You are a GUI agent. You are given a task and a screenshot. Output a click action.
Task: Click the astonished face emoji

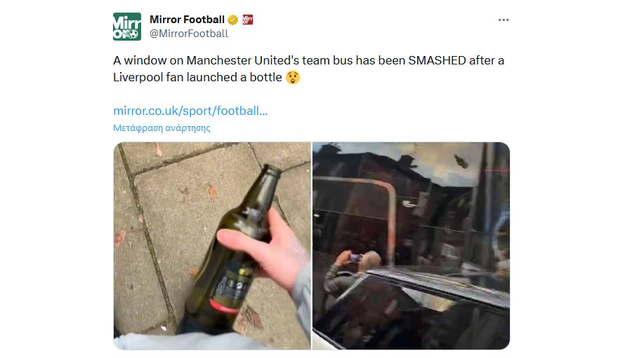point(293,77)
